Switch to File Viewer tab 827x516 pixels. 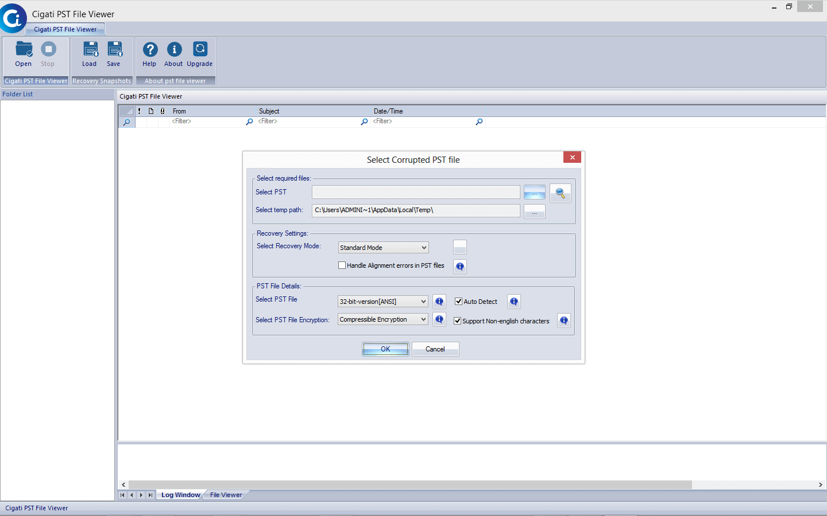[226, 495]
